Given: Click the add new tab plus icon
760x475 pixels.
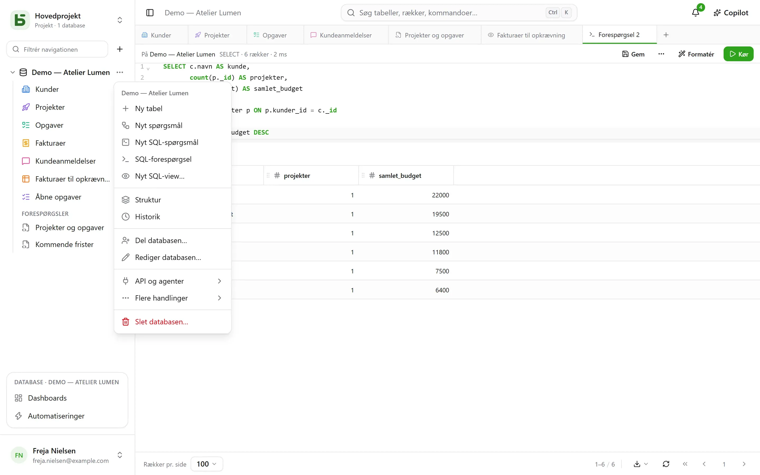Looking at the screenshot, I should pyautogui.click(x=666, y=35).
